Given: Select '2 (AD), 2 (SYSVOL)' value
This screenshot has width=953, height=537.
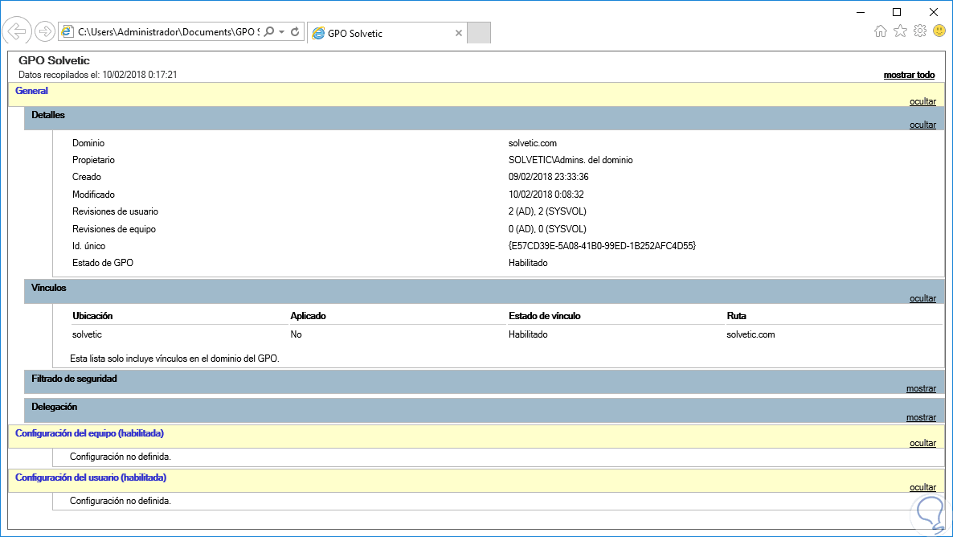Looking at the screenshot, I should 547,211.
